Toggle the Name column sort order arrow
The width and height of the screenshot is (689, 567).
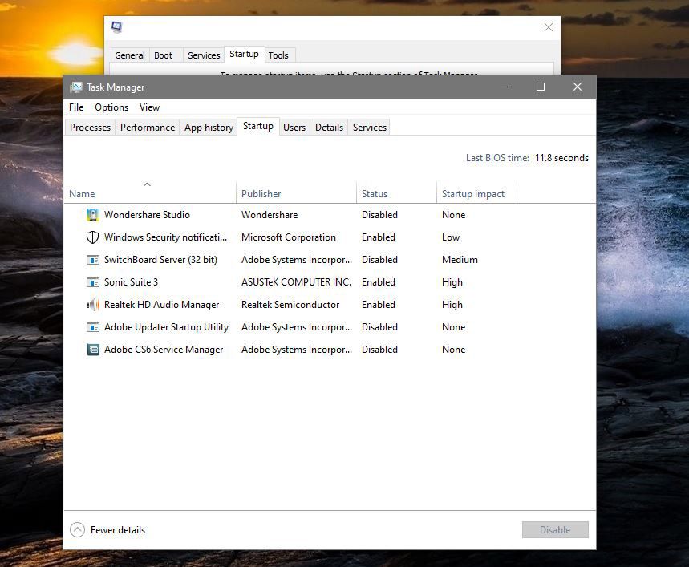(x=147, y=183)
